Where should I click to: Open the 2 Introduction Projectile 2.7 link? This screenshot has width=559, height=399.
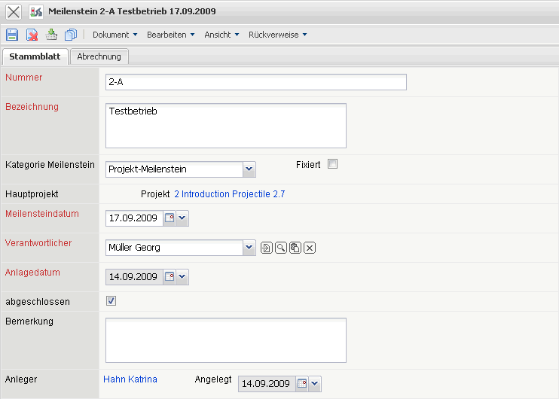point(229,194)
